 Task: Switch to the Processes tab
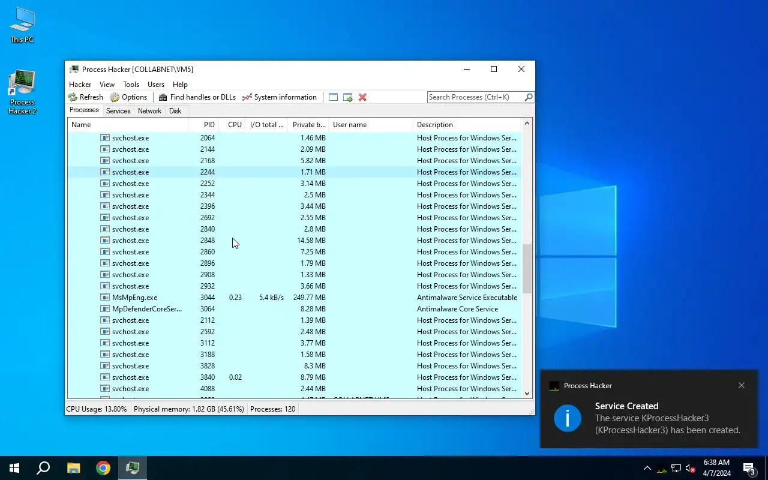pyautogui.click(x=84, y=110)
